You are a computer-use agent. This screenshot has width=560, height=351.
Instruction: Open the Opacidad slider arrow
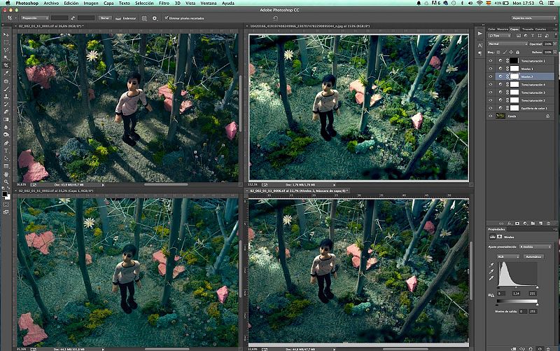[554, 44]
